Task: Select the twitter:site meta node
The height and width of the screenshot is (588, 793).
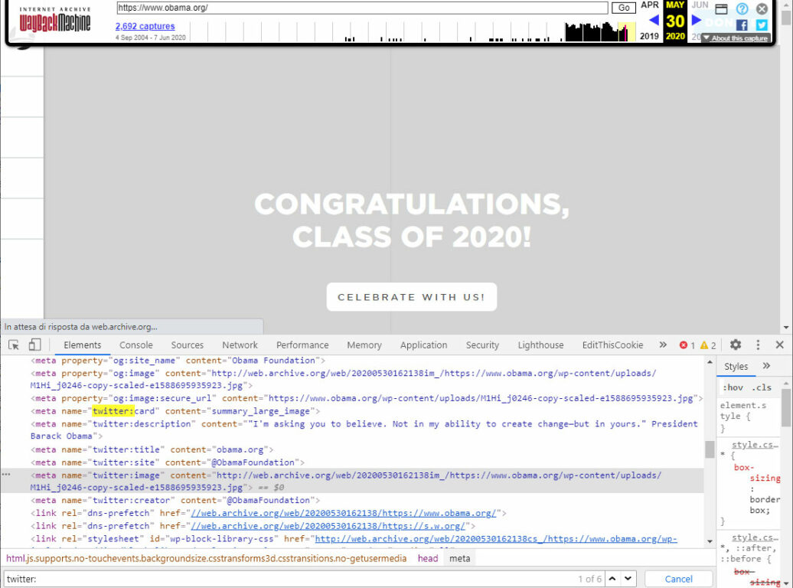Action: click(x=168, y=462)
